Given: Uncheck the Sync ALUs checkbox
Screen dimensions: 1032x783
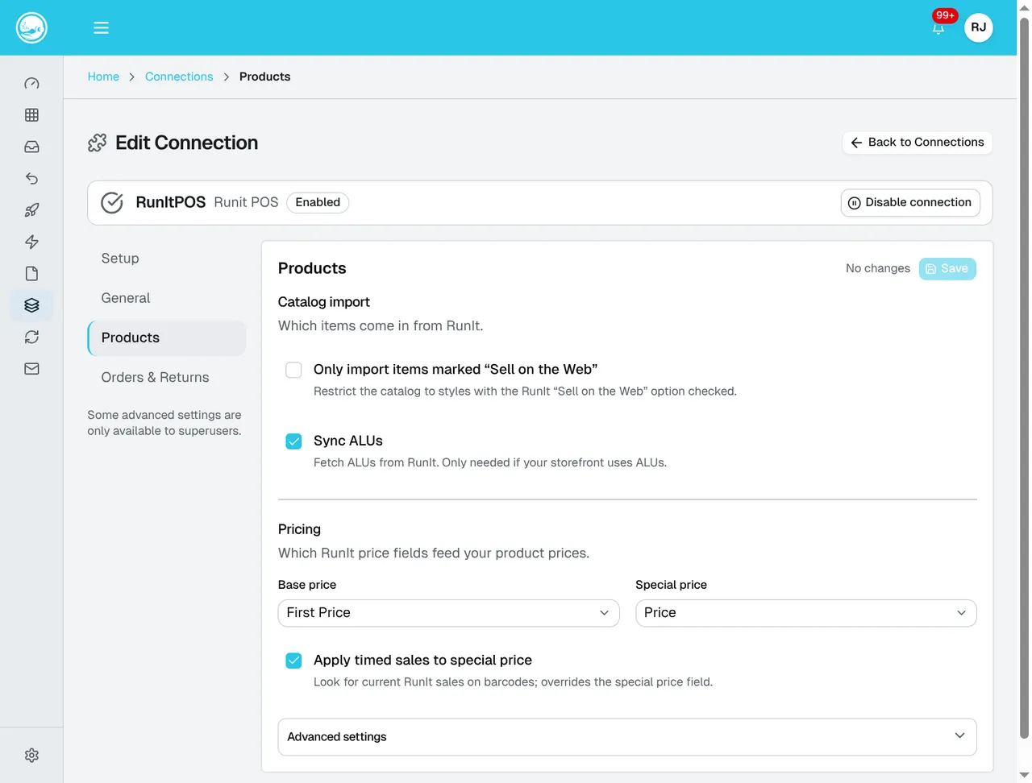Looking at the screenshot, I should 293,441.
